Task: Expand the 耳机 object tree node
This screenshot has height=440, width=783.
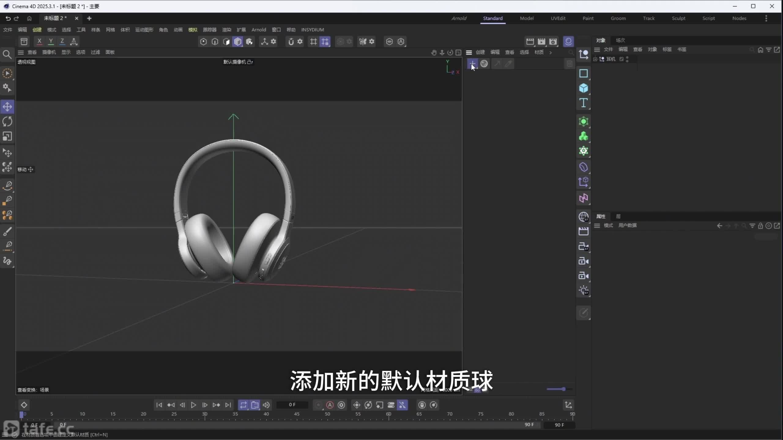Action: [x=595, y=59]
